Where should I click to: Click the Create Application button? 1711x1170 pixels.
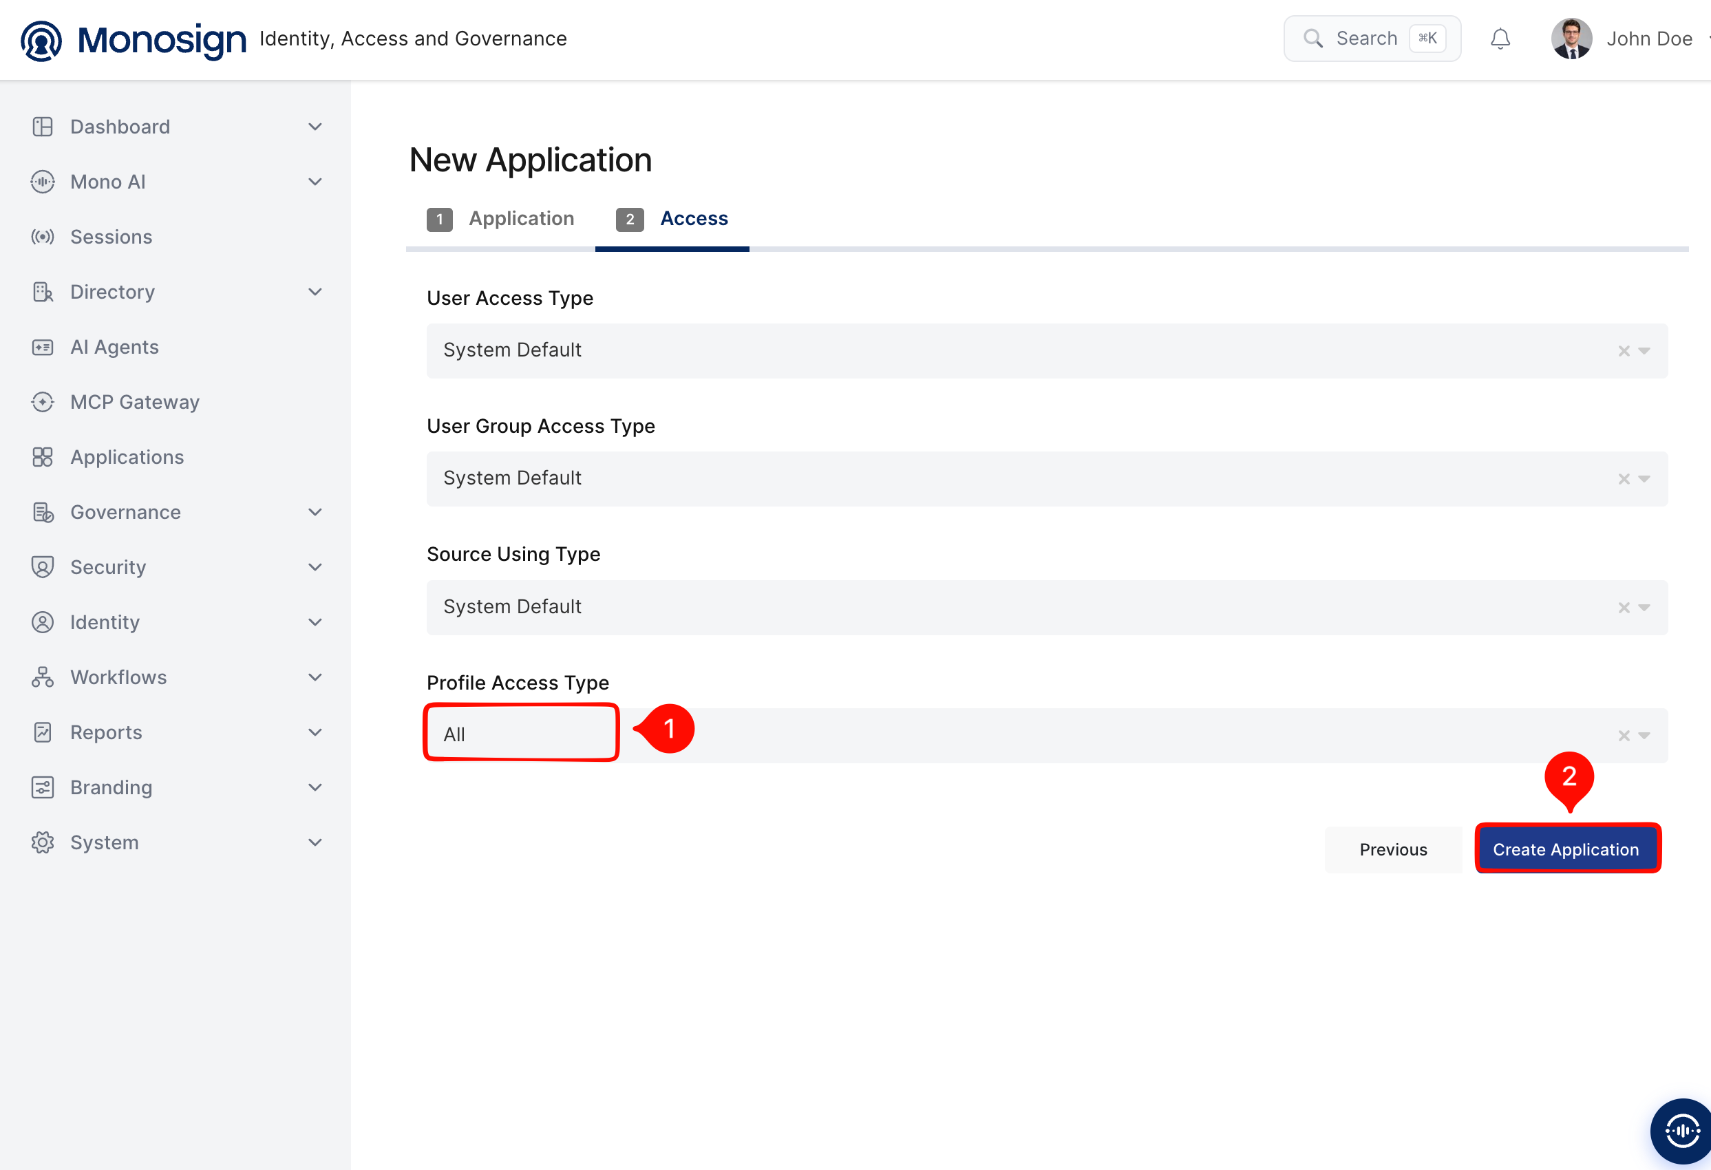(x=1566, y=849)
